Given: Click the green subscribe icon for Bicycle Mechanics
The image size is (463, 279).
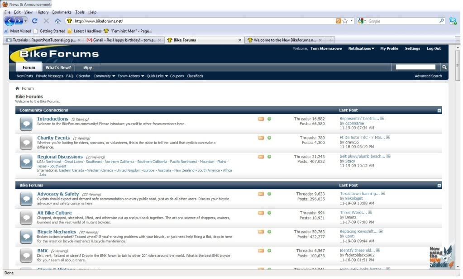Looking at the screenshot, I should tap(269, 232).
